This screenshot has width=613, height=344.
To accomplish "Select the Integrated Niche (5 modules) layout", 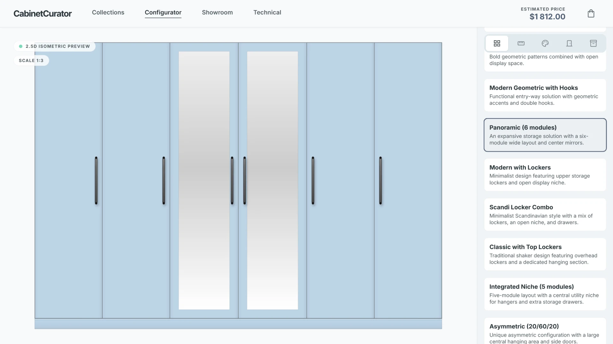I will (x=545, y=294).
